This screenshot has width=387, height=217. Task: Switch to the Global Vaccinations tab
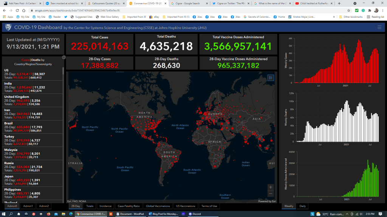click(158, 206)
